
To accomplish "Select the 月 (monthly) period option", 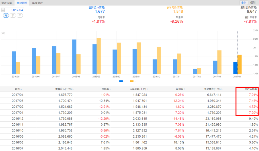I will click(6, 15).
